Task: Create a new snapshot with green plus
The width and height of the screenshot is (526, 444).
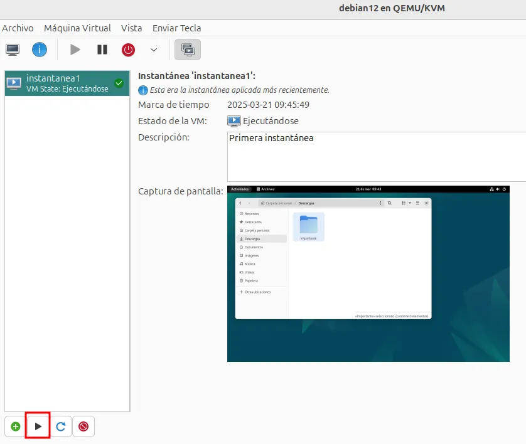Action: pos(15,426)
